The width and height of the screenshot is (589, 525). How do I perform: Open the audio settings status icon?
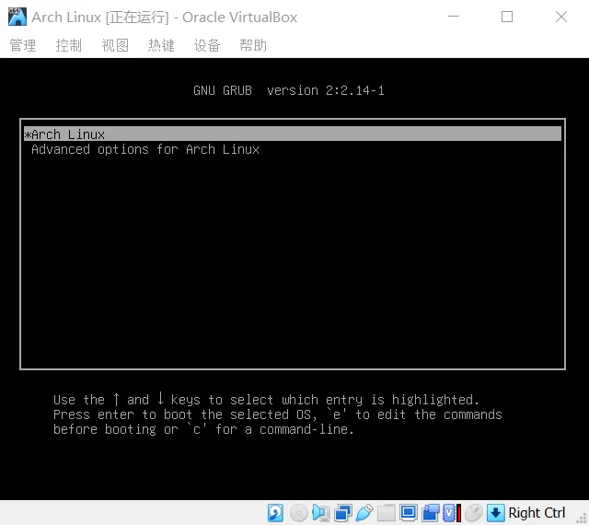[x=320, y=513]
